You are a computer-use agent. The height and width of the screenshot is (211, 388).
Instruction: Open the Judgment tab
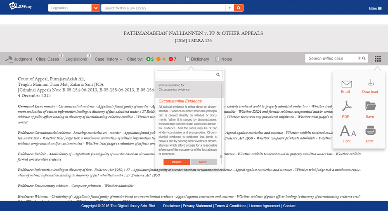point(19,59)
